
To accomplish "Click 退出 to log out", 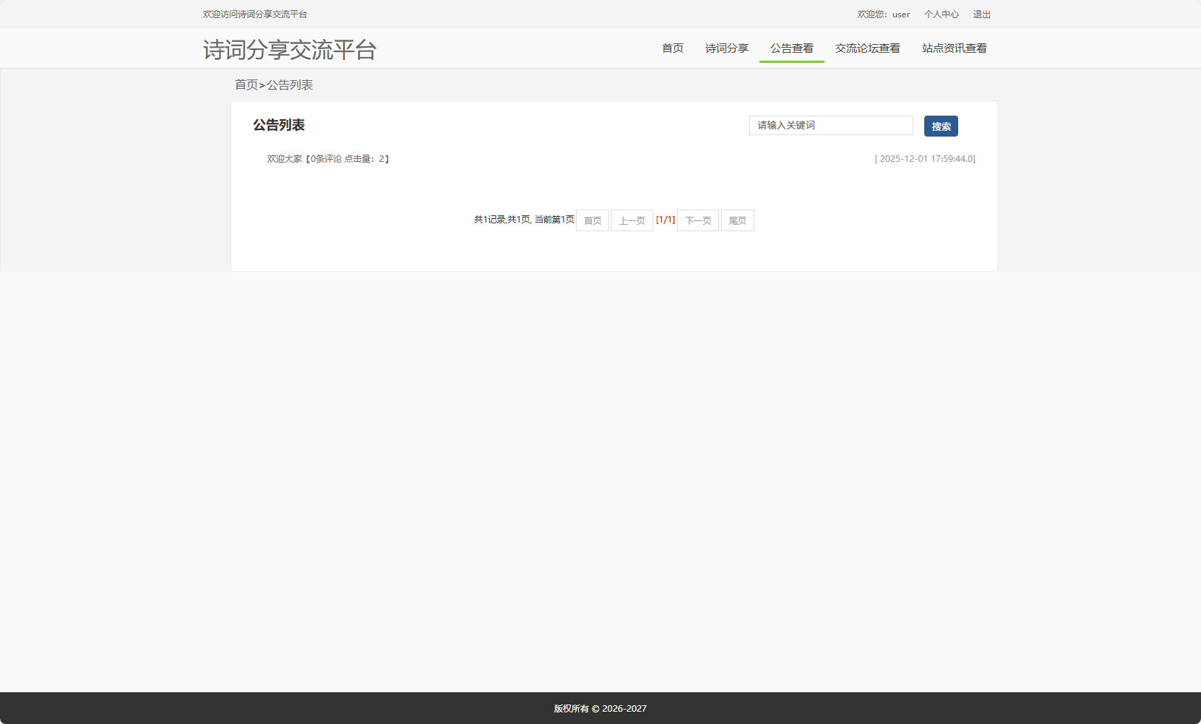I will click(981, 14).
